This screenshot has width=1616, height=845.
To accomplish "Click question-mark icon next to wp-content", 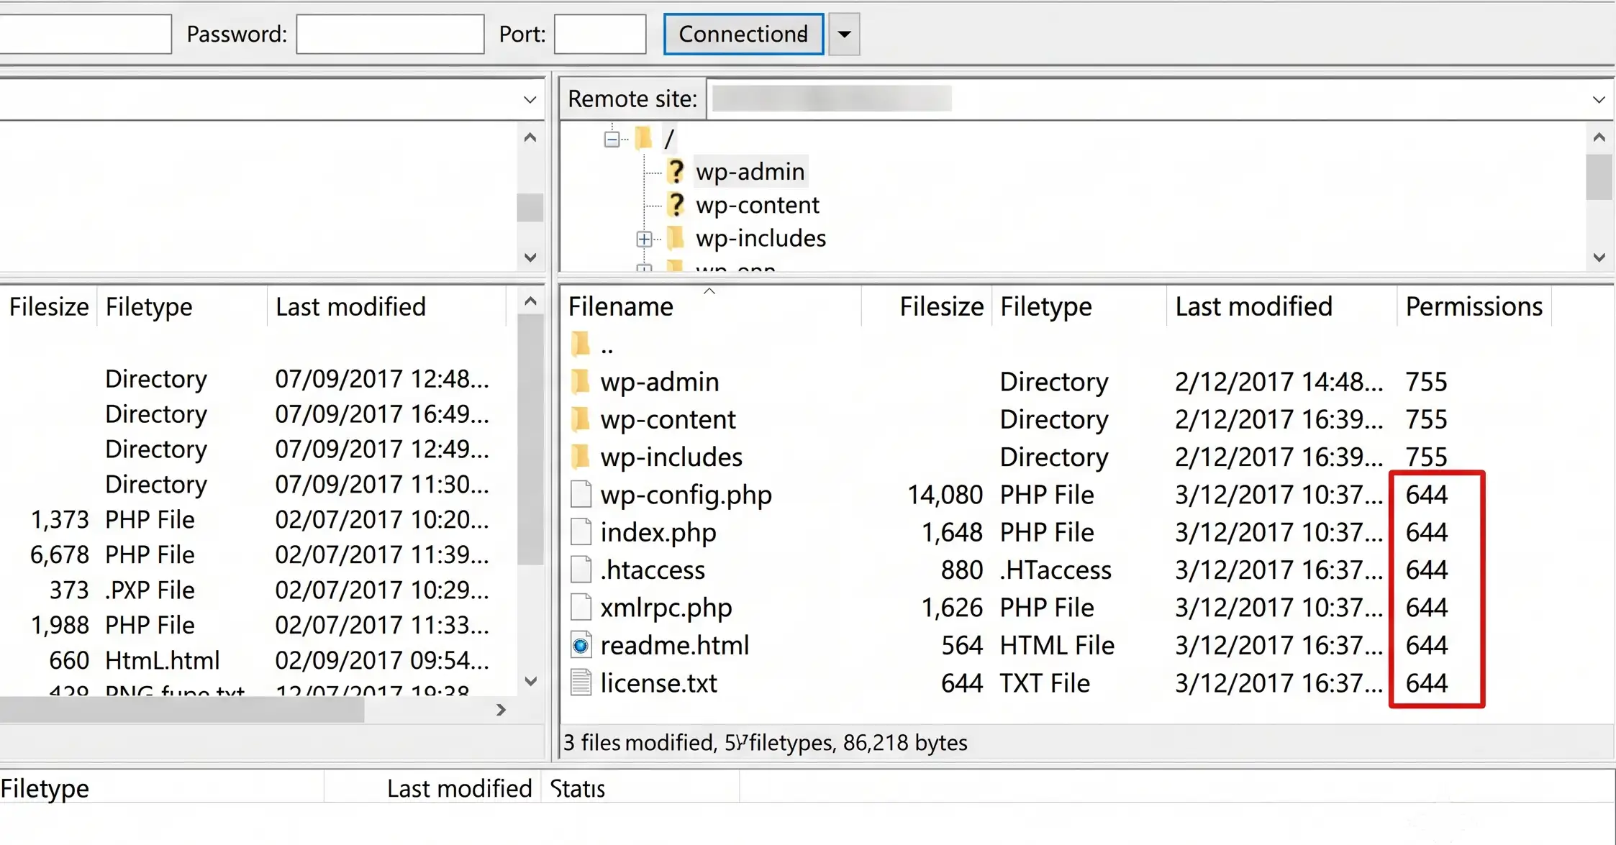I will [x=676, y=205].
